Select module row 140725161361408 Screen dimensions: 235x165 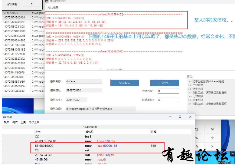pos(23,77)
